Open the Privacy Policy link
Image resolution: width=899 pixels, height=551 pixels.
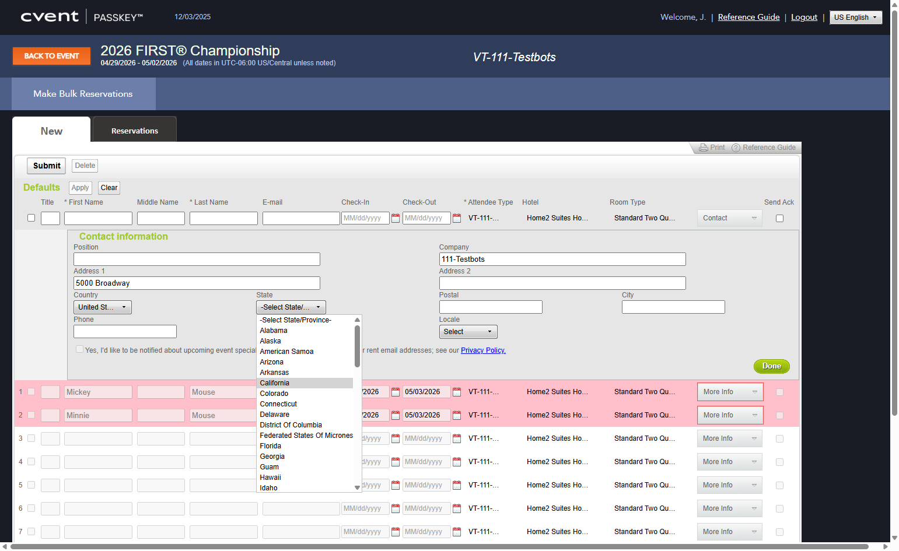pos(483,350)
